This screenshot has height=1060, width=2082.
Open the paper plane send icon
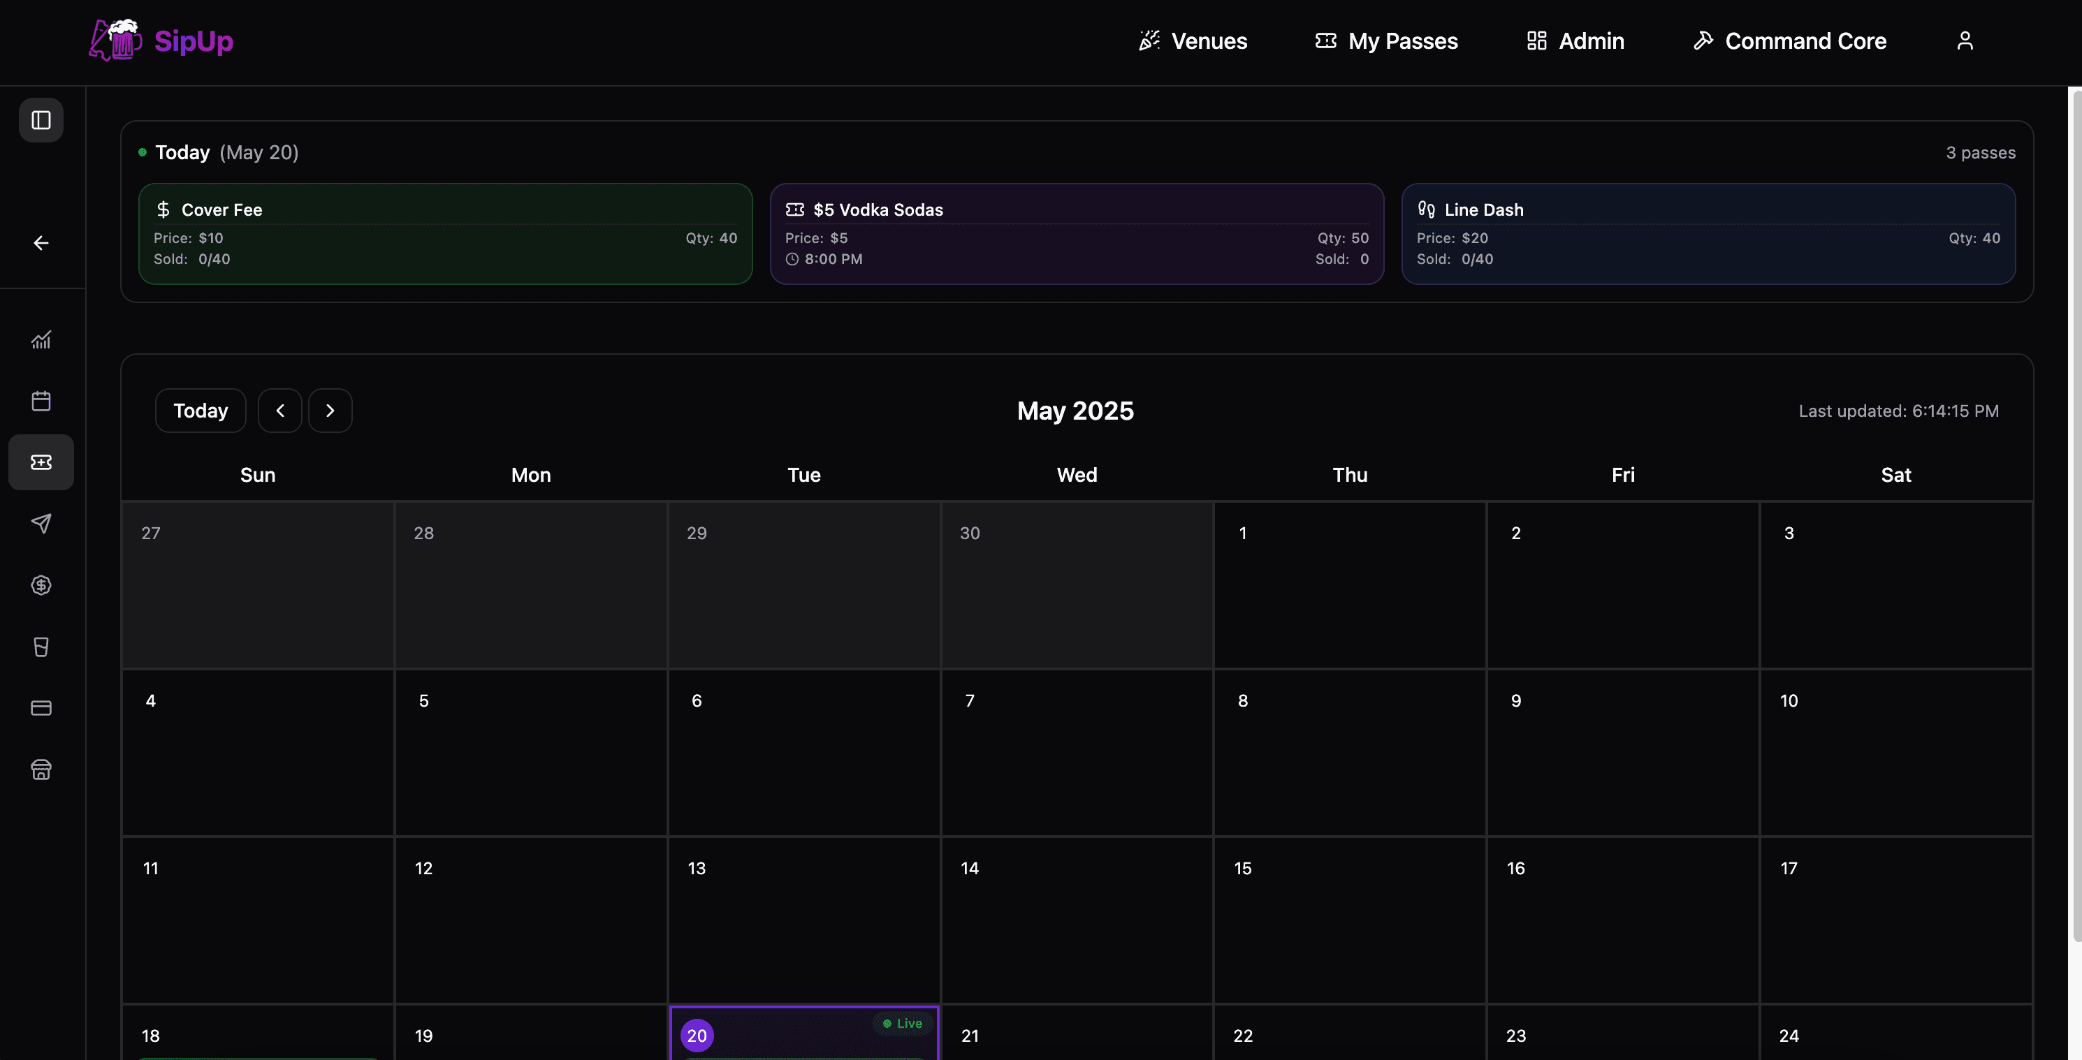(x=41, y=524)
